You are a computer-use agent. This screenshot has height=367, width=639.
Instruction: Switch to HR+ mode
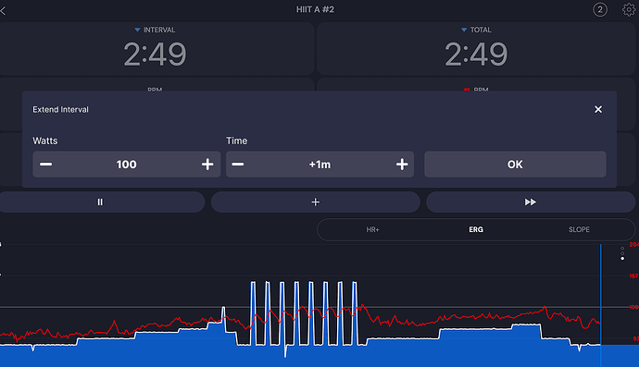(x=372, y=229)
